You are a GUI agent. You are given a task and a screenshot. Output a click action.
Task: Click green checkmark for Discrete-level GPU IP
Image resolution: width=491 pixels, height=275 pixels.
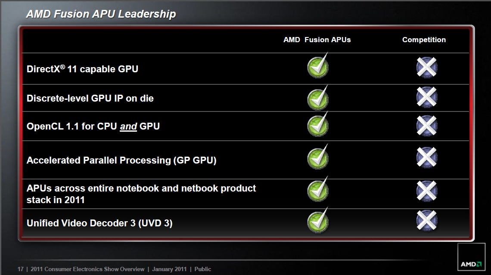(x=318, y=98)
